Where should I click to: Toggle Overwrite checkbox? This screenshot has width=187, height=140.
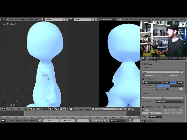point(143,76)
